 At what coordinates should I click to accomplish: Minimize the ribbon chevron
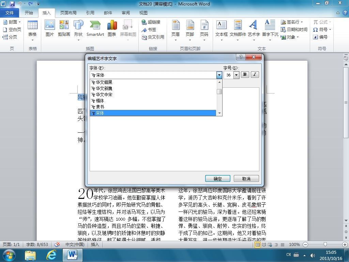(338, 13)
